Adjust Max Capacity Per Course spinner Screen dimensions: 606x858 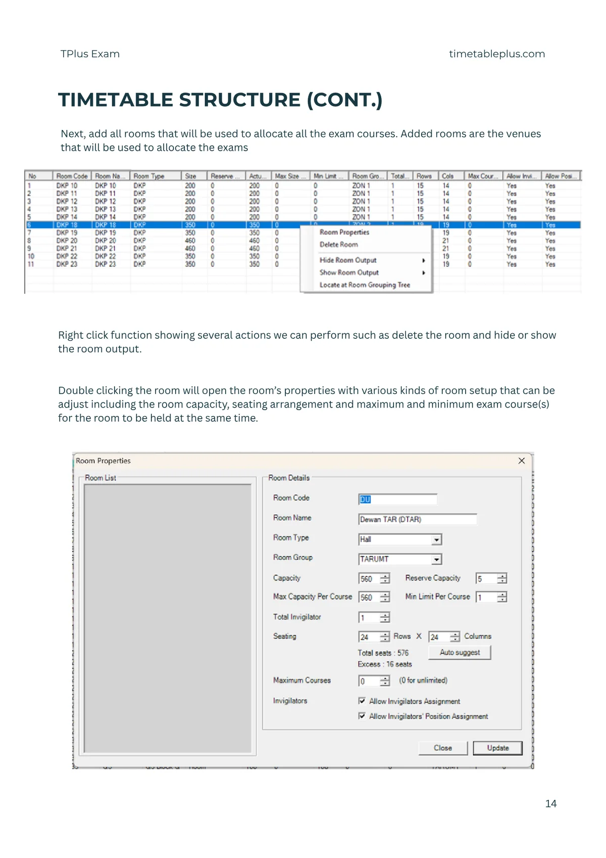point(385,598)
